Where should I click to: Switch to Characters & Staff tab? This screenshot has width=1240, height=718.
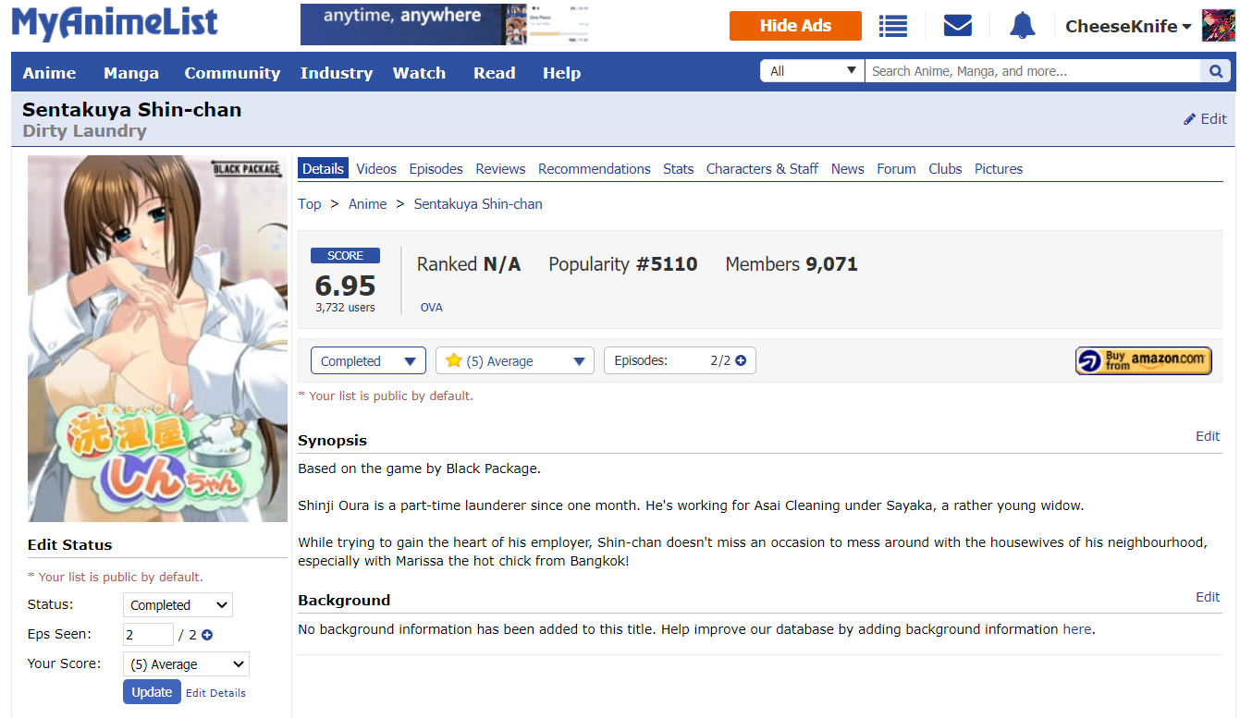pos(762,169)
